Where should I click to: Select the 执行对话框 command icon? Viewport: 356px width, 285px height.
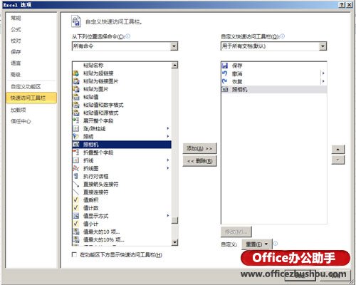75,176
